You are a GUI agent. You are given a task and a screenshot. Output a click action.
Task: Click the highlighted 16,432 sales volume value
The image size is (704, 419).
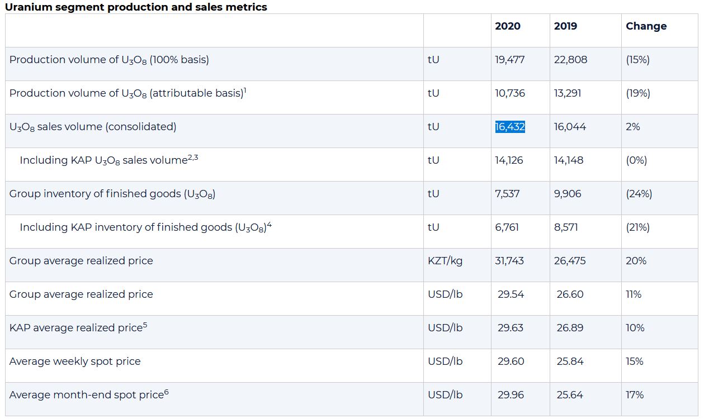pos(510,127)
